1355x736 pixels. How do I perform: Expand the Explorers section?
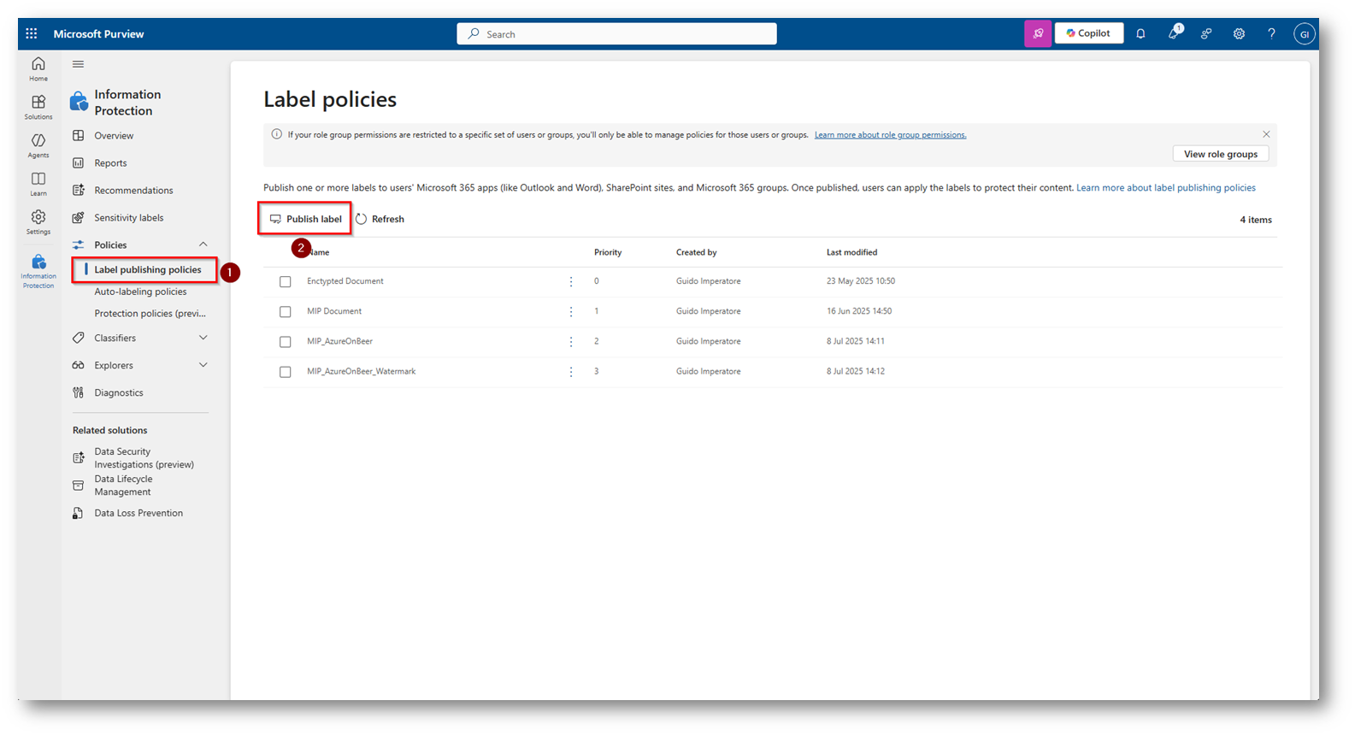(203, 366)
